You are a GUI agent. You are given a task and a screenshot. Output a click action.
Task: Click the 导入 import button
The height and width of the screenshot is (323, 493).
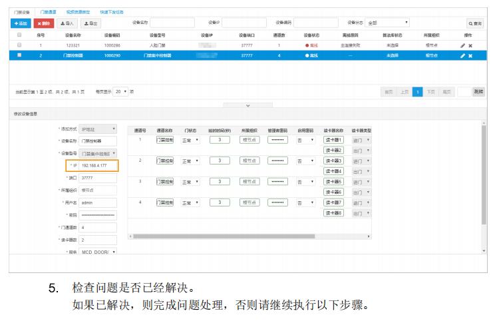[x=66, y=23]
